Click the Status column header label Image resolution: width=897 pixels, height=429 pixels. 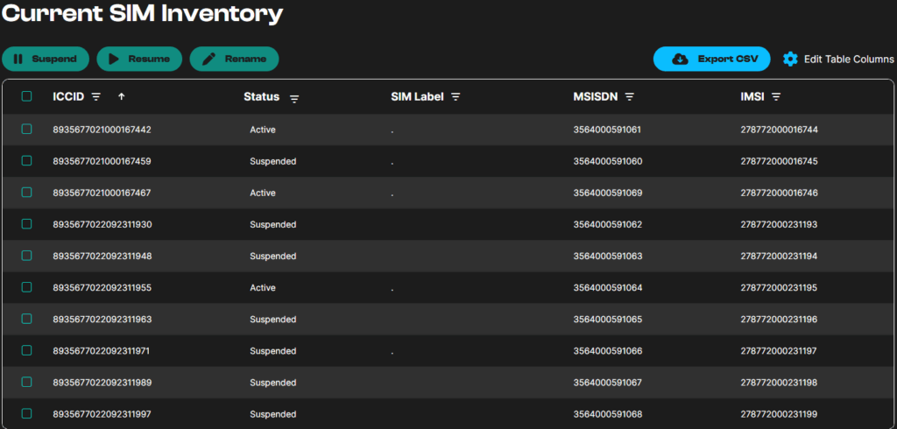point(261,97)
